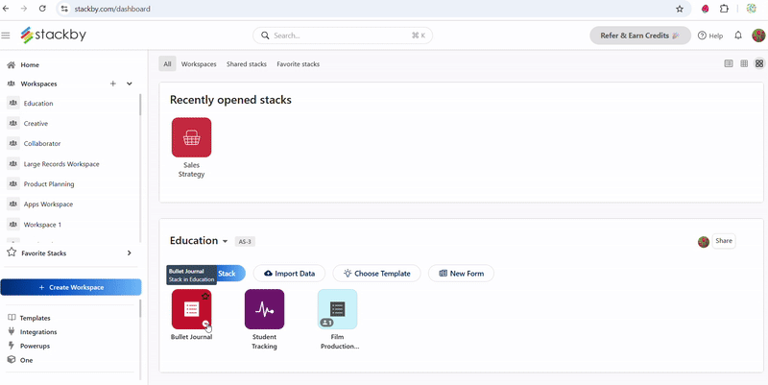Reload the page with refresh icon
The image size is (768, 385).
click(42, 9)
